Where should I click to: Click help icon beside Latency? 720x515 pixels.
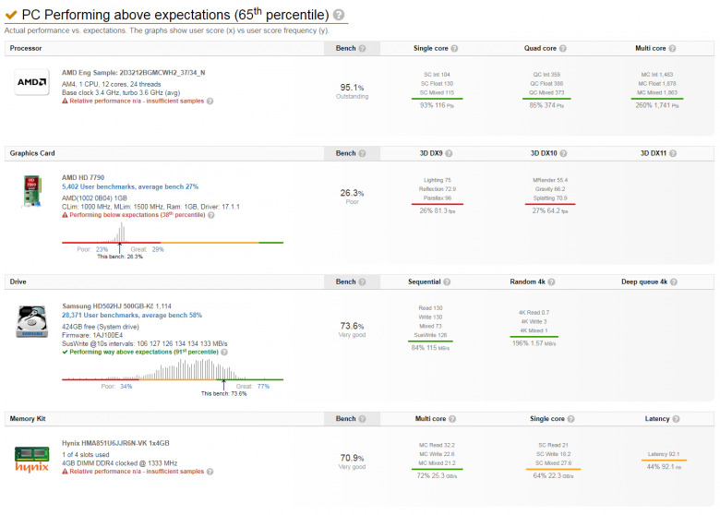coord(676,419)
